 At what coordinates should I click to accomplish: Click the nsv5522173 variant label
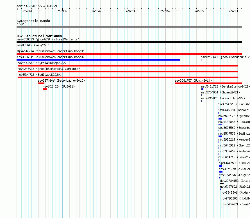(x=234, y=116)
